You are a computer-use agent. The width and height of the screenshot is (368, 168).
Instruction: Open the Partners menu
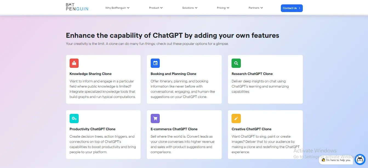pos(256,8)
